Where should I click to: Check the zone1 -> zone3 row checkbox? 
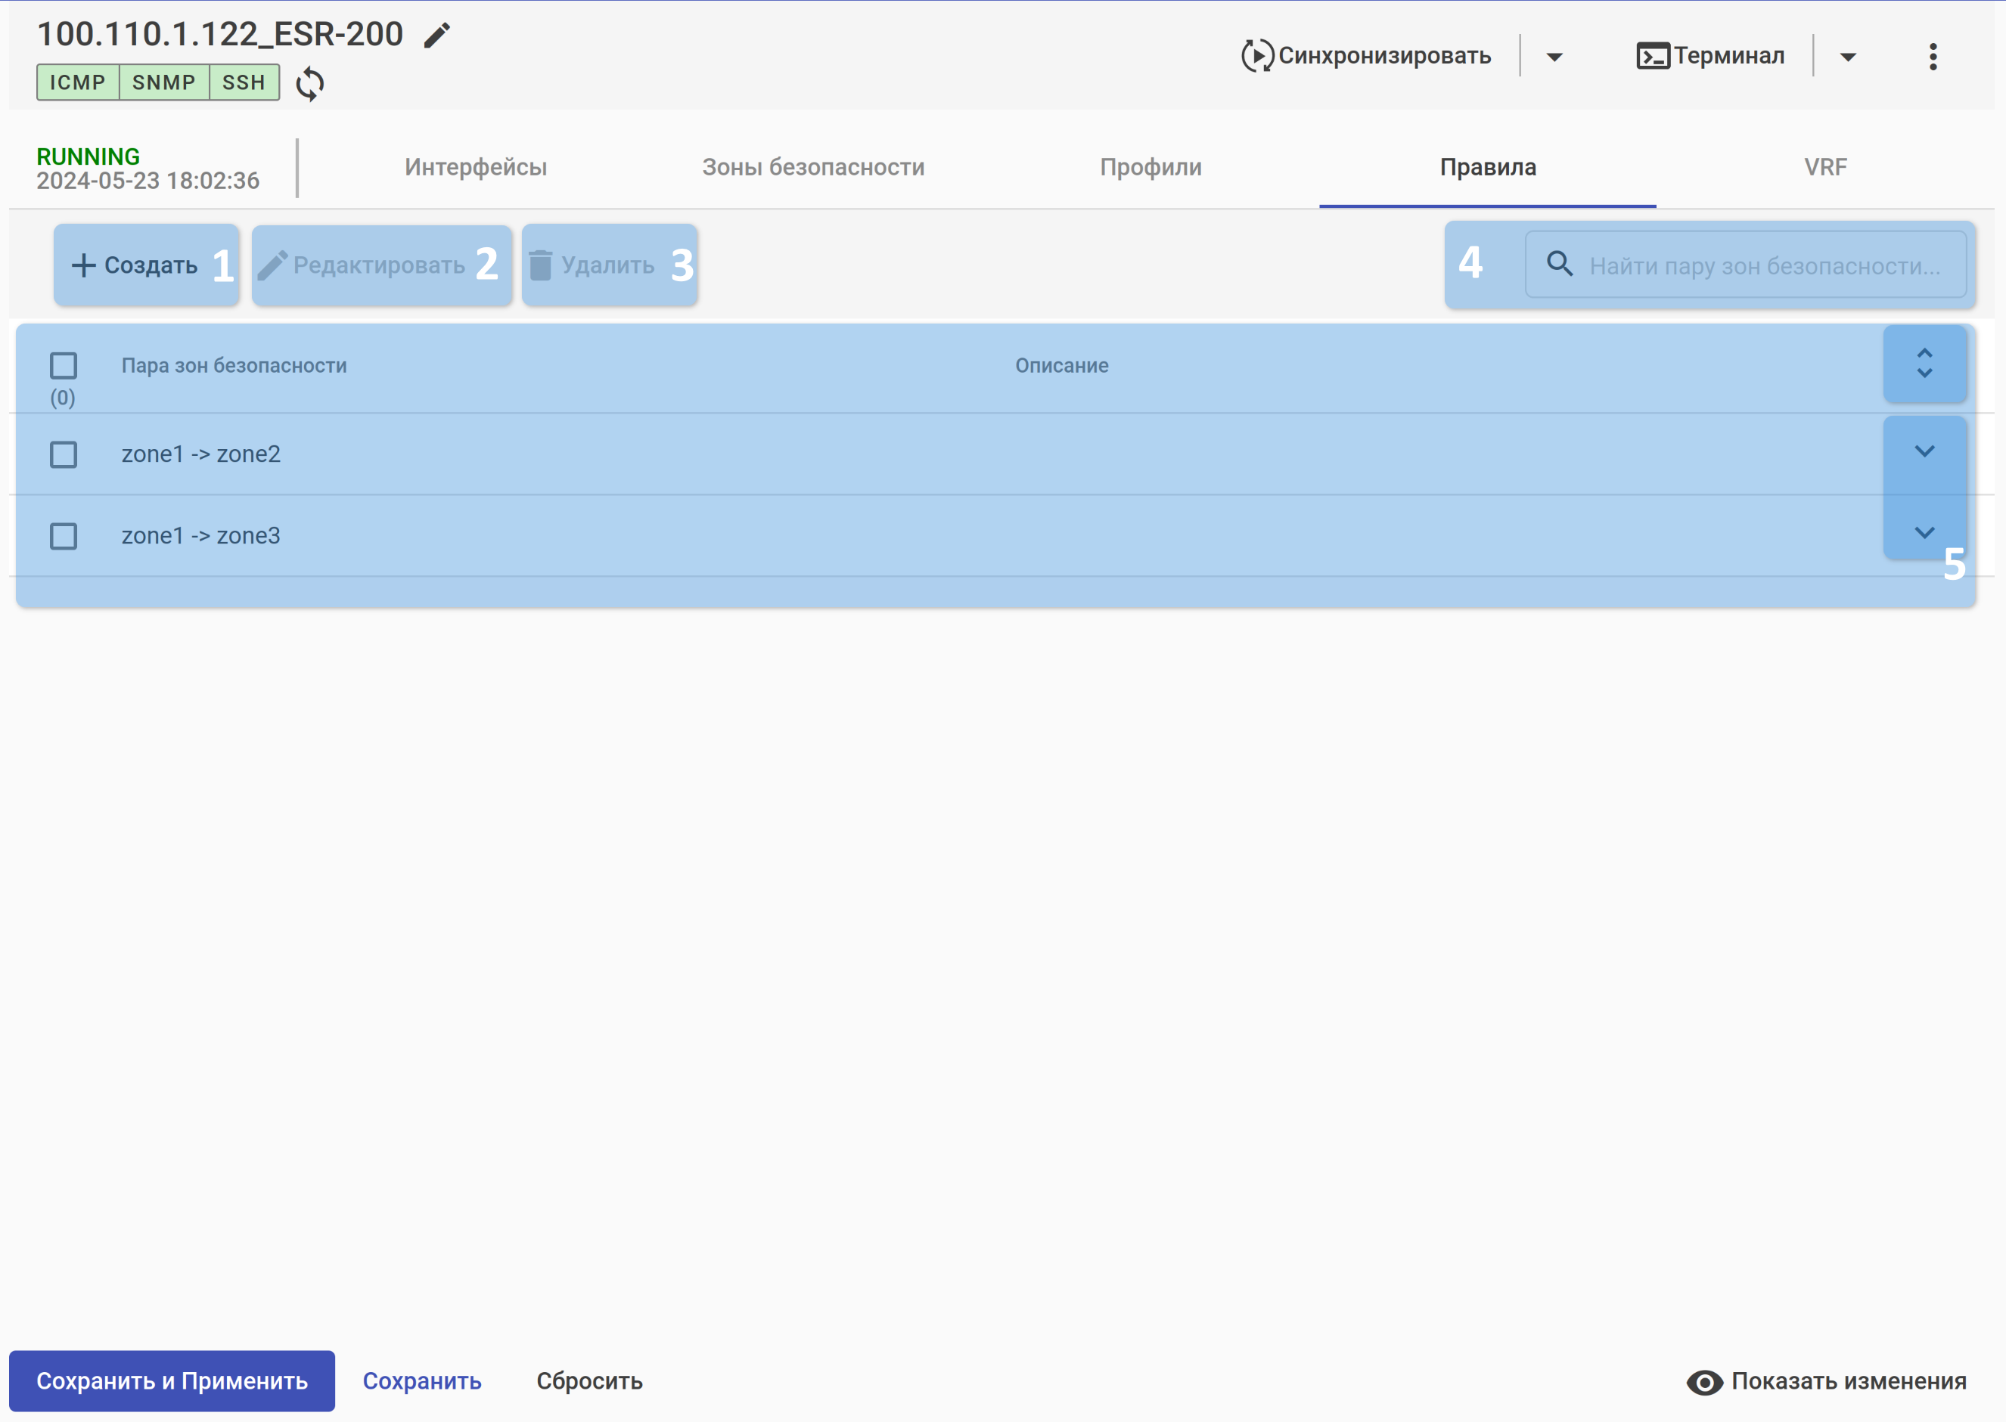(63, 536)
